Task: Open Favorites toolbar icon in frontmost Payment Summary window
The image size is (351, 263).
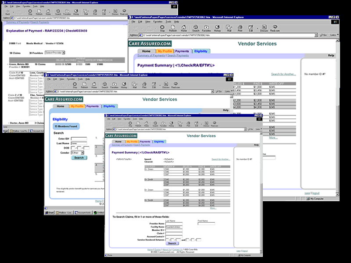Action: [163, 124]
